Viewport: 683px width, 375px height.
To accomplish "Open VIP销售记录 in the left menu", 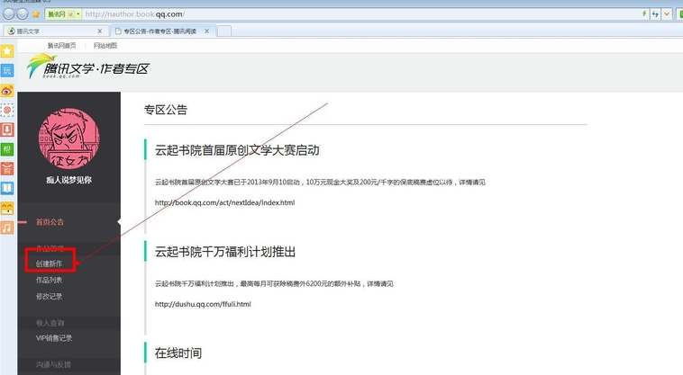I will (x=54, y=338).
